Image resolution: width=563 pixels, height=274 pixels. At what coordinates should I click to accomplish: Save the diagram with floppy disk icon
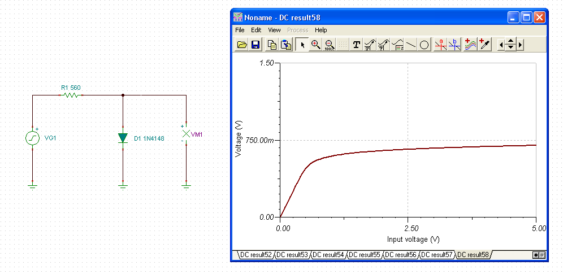(x=255, y=45)
